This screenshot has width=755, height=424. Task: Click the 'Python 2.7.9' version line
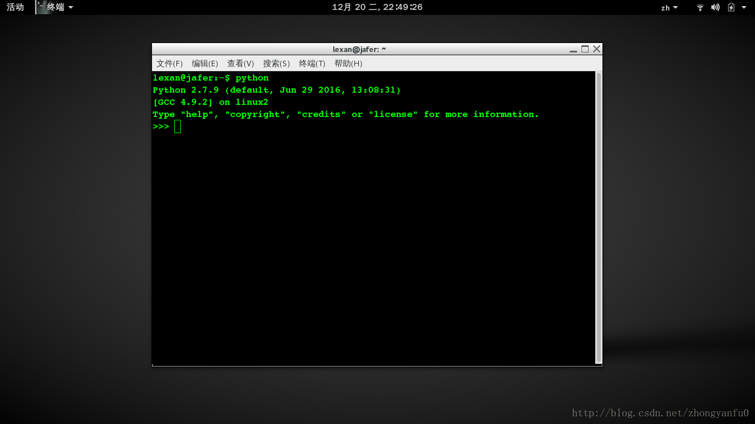point(277,90)
